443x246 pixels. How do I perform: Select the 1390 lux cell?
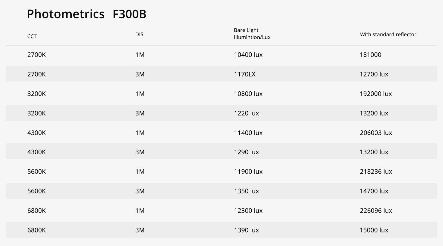coord(246,230)
